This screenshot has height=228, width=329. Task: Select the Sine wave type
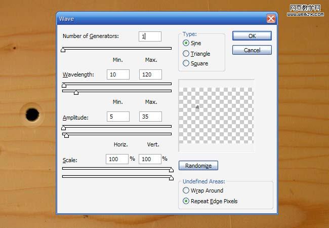186,44
